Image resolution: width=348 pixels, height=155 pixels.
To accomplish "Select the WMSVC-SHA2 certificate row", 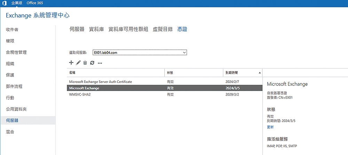I will point(165,95).
